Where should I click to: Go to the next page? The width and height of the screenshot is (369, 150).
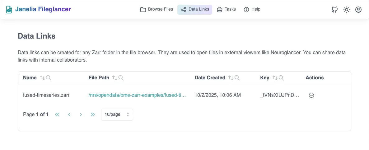(x=81, y=115)
